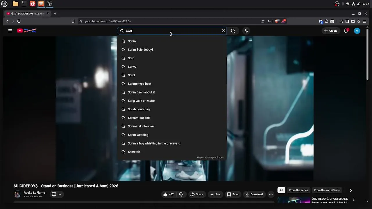
Task: Open Recko LaFlame channel avatar
Action: (x=17, y=194)
